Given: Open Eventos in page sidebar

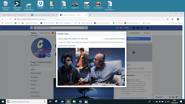Looking at the screenshot, I should [34, 81].
